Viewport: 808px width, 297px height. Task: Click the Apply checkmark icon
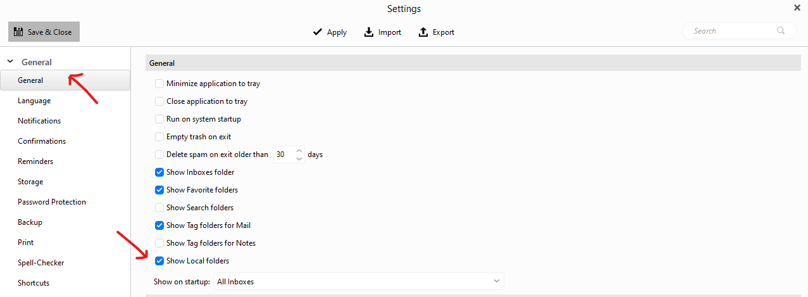(318, 32)
